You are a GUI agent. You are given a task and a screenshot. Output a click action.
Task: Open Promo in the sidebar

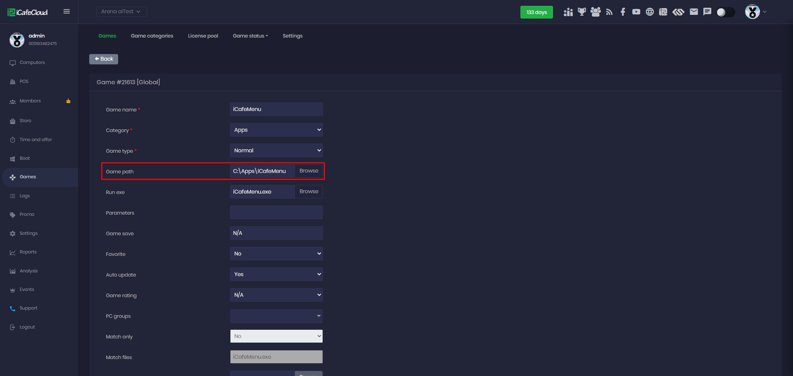[x=27, y=215]
